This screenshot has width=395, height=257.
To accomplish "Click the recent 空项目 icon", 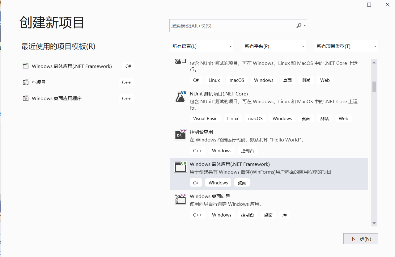I will 25,82.
